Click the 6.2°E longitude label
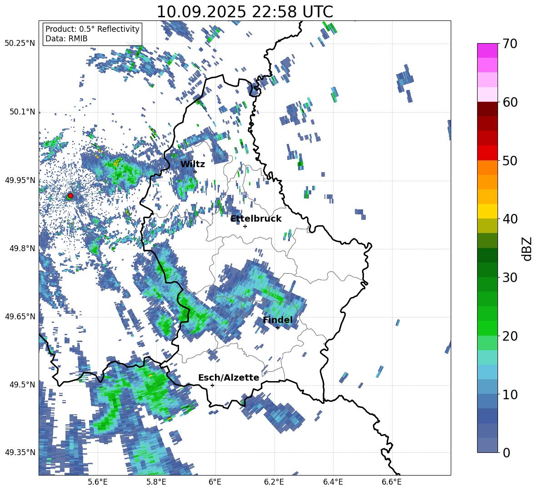 274,482
